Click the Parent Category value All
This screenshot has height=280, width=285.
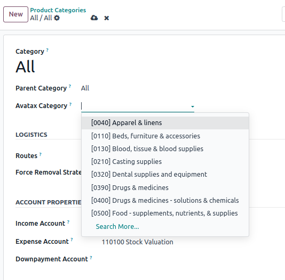tap(85, 88)
